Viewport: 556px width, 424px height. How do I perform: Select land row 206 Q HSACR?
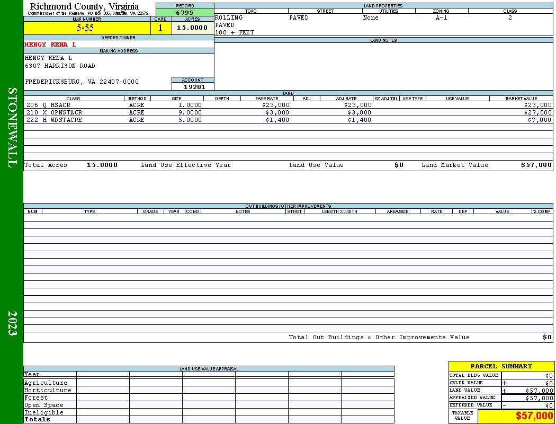[288, 105]
